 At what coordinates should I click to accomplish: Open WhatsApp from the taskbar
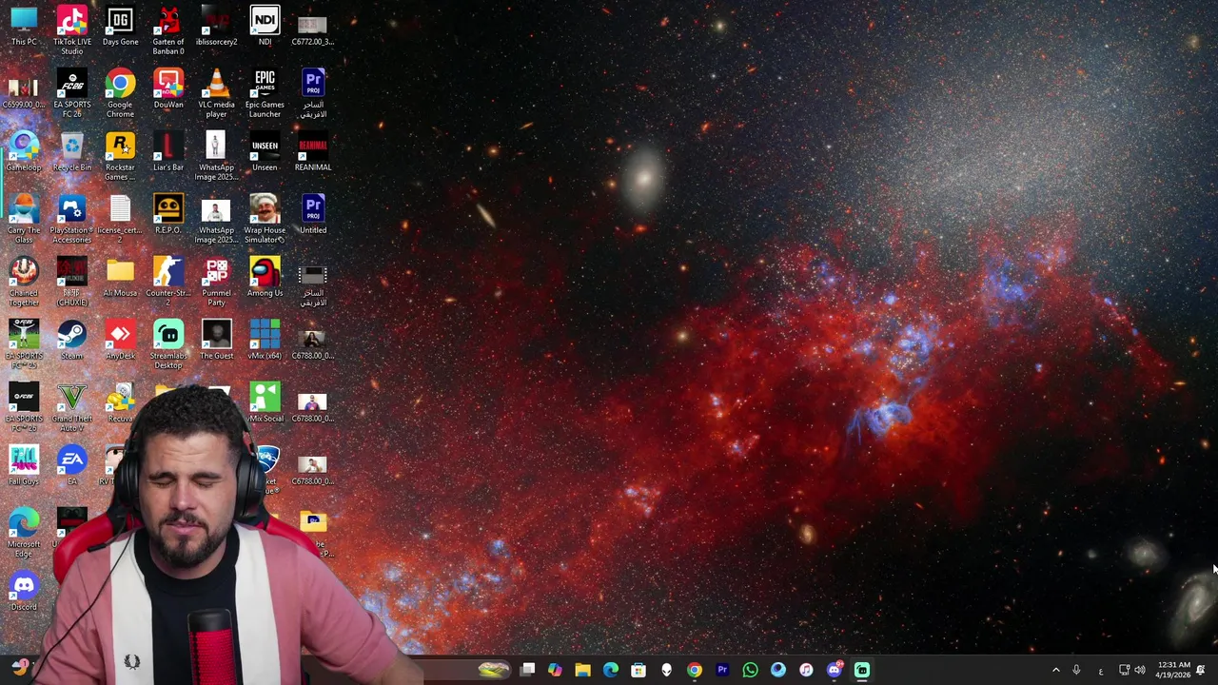pyautogui.click(x=750, y=670)
